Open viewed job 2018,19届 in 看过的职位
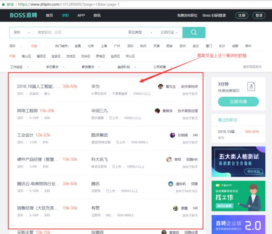This screenshot has width=272, height=234. (228, 132)
